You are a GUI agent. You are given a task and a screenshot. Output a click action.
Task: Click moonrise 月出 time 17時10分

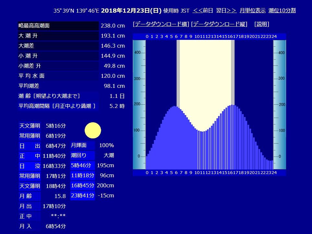pyautogui.click(x=54, y=206)
